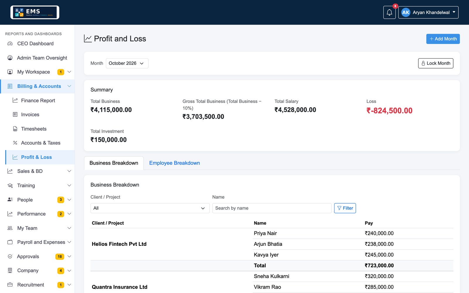Switch to the Employee Breakdown tab
The image size is (469, 293).
coord(174,163)
